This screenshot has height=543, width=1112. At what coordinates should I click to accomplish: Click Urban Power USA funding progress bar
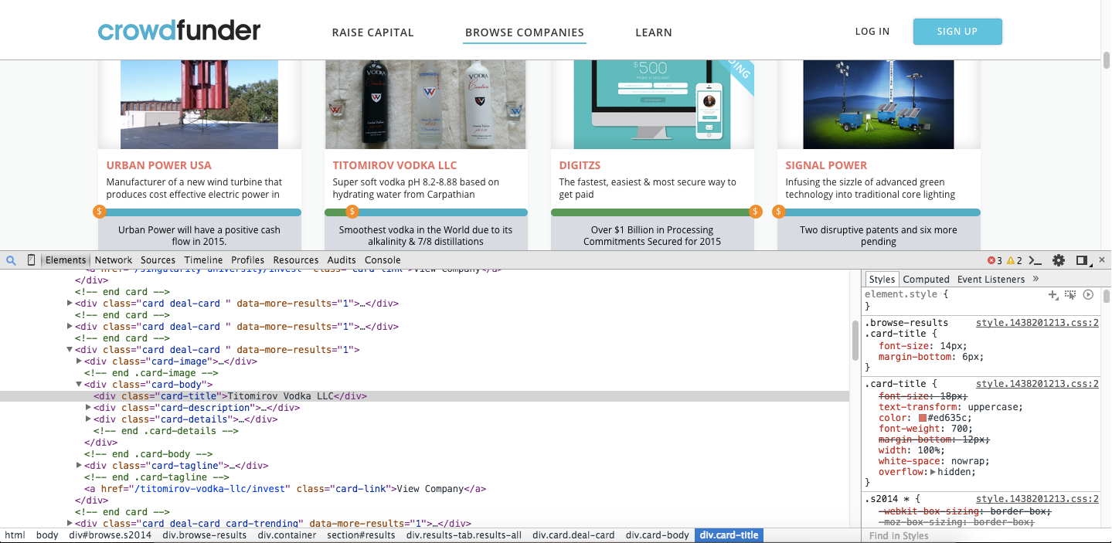[x=199, y=212]
